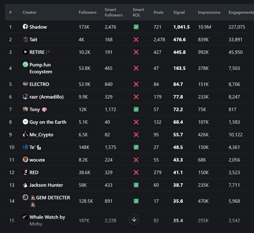Click Tait's signal value 476.6
This screenshot has width=254, height=233.
180,40
